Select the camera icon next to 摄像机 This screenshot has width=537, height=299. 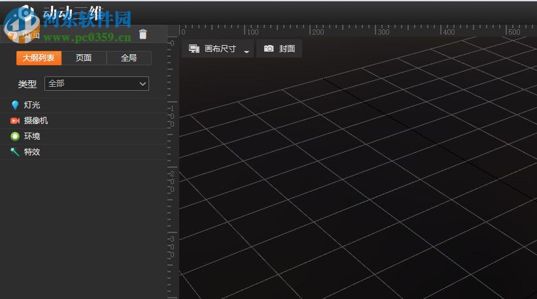click(x=15, y=121)
